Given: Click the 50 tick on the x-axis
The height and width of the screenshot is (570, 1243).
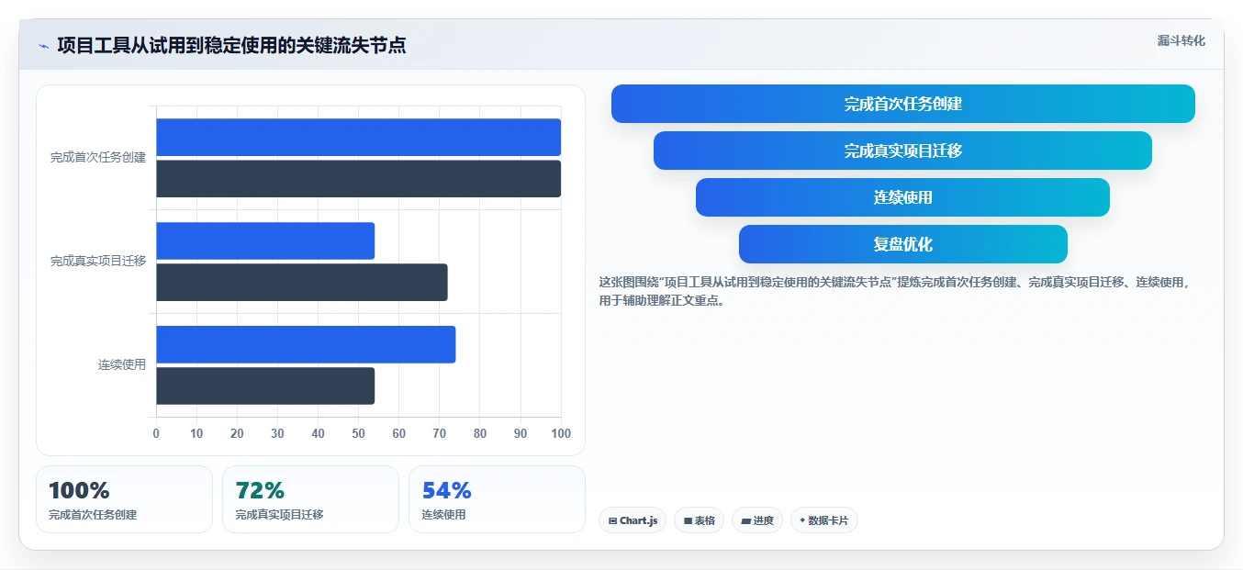Looking at the screenshot, I should click(358, 433).
